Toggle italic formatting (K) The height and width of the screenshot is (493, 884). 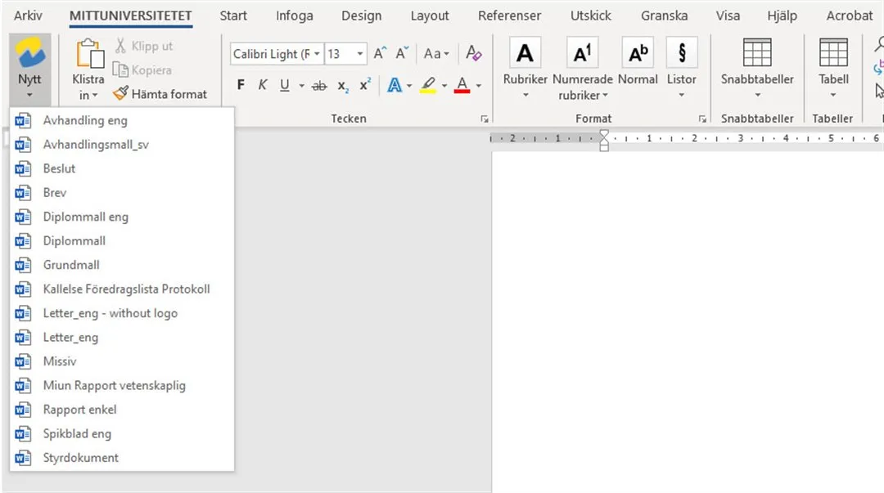tap(263, 86)
